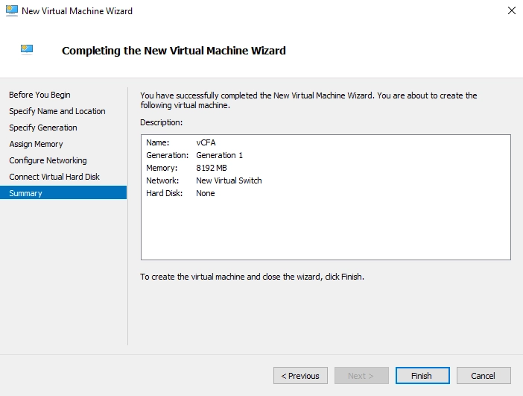Image resolution: width=523 pixels, height=396 pixels.
Task: Click the wizard title bar monitor icon
Action: (12, 10)
